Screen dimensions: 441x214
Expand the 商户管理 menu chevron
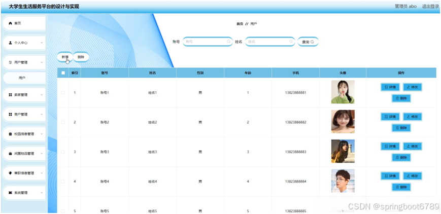pyautogui.click(x=42, y=115)
